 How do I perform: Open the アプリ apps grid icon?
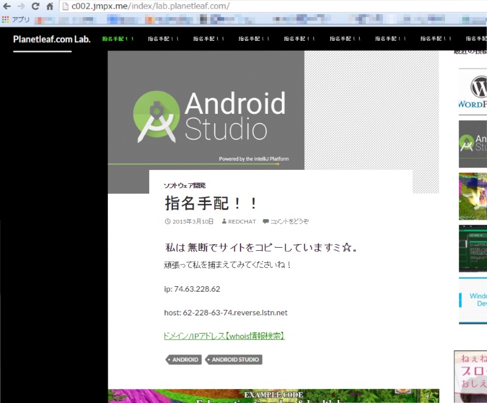point(5,19)
